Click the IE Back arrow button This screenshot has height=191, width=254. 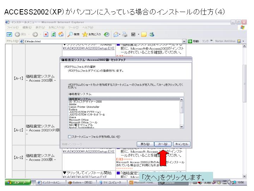pos(18,34)
